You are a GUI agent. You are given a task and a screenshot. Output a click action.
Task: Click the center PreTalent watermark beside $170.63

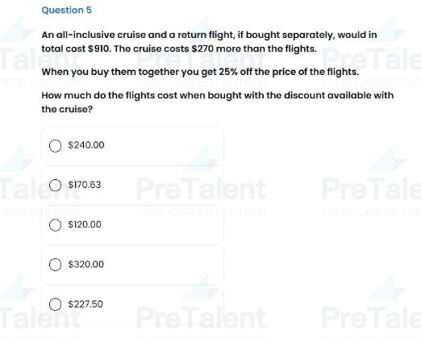coord(201,188)
